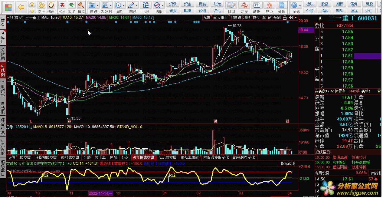Switch to the 多周期成交量 tab
Image resolution: width=383 pixels, height=198 pixels.
coord(46,157)
